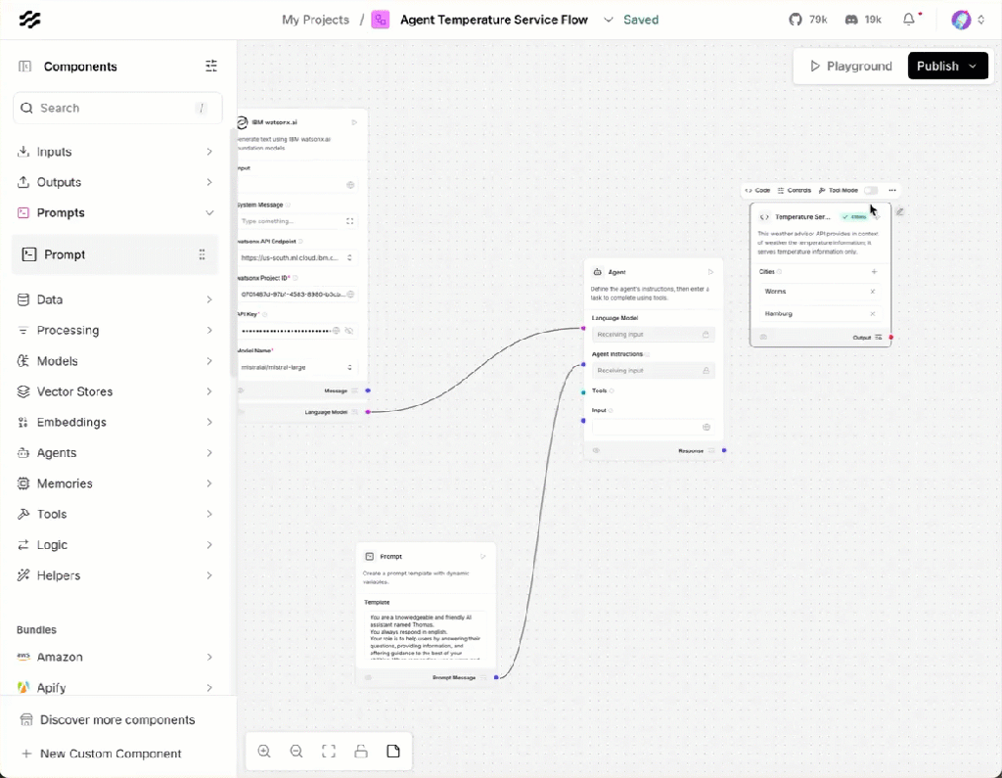Toggle Output visibility eye on Temperature Service node

763,337
